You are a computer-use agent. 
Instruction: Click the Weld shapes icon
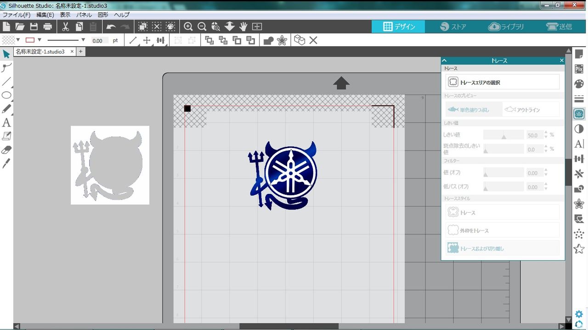(268, 40)
